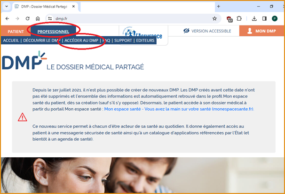Open the new tab with plus button
The image size is (285, 194).
click(218, 6)
